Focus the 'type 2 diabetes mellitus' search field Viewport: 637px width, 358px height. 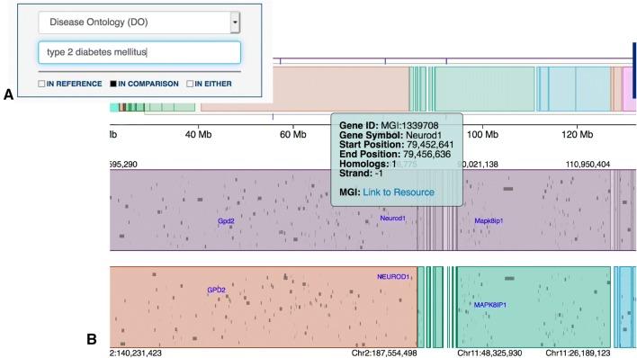coord(139,52)
